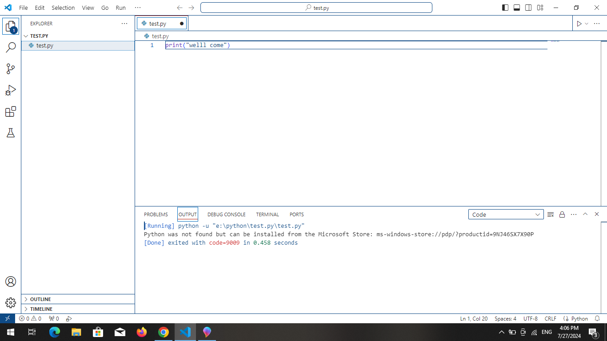The width and height of the screenshot is (607, 341).
Task: Click the ports forwarded status item
Action: coord(54,318)
